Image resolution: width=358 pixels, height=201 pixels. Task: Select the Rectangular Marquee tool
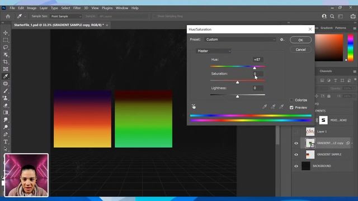(x=6, y=40)
